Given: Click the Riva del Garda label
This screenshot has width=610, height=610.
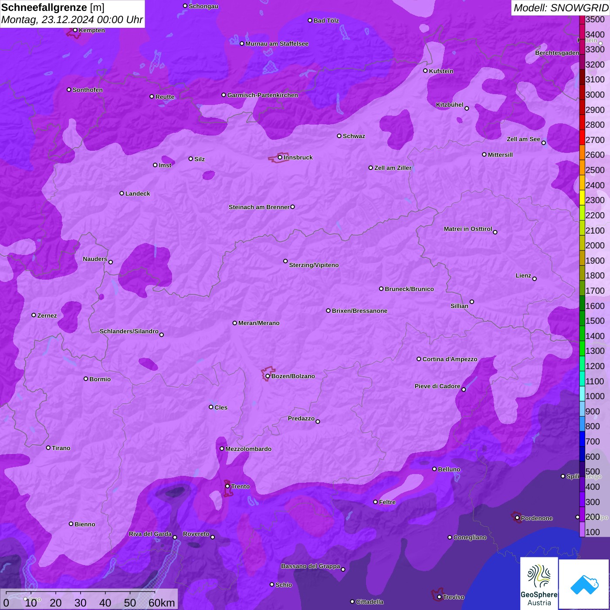Looking at the screenshot, I should click(150, 534).
